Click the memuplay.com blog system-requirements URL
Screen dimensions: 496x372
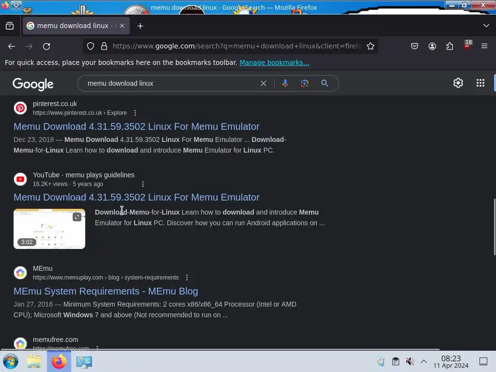click(x=106, y=278)
